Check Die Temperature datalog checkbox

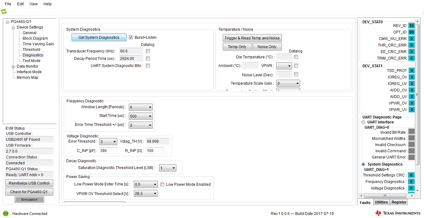(x=296, y=57)
